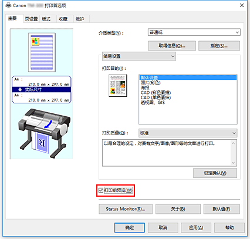Click the 应用(A) button
Screen dimensions: 250x239
tap(196, 228)
